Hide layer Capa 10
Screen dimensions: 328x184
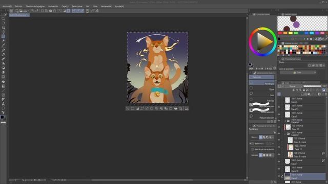point(279,169)
